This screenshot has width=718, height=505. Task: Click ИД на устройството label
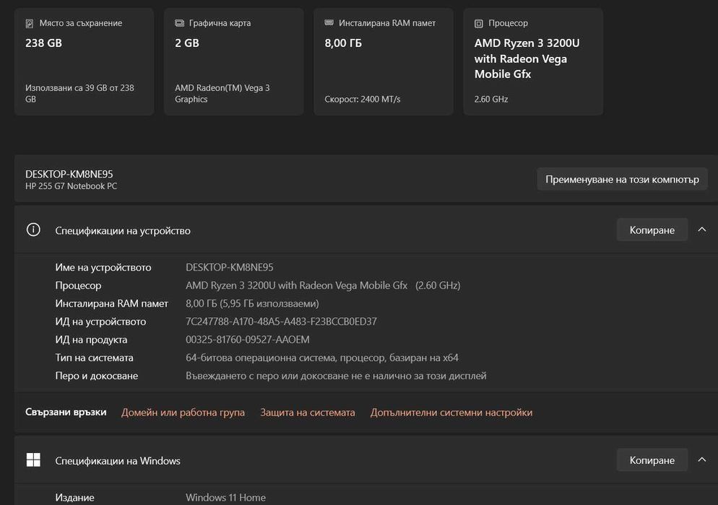(100, 322)
